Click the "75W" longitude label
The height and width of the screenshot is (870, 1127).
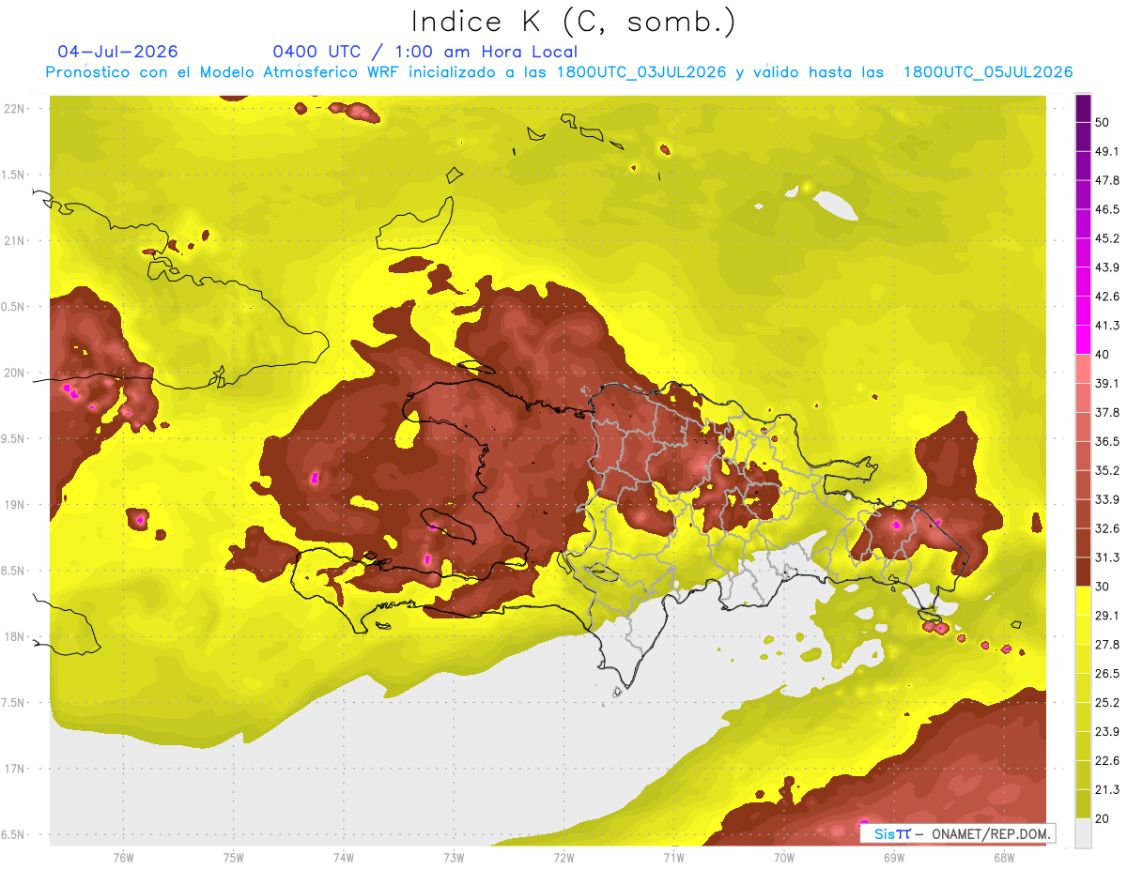234,857
